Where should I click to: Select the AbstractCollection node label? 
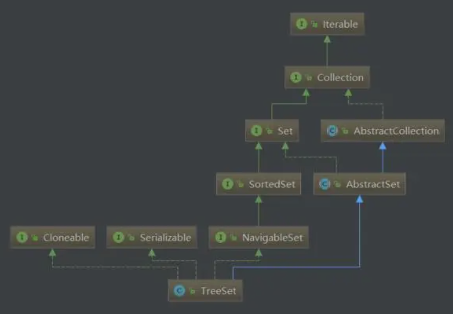coord(396,131)
